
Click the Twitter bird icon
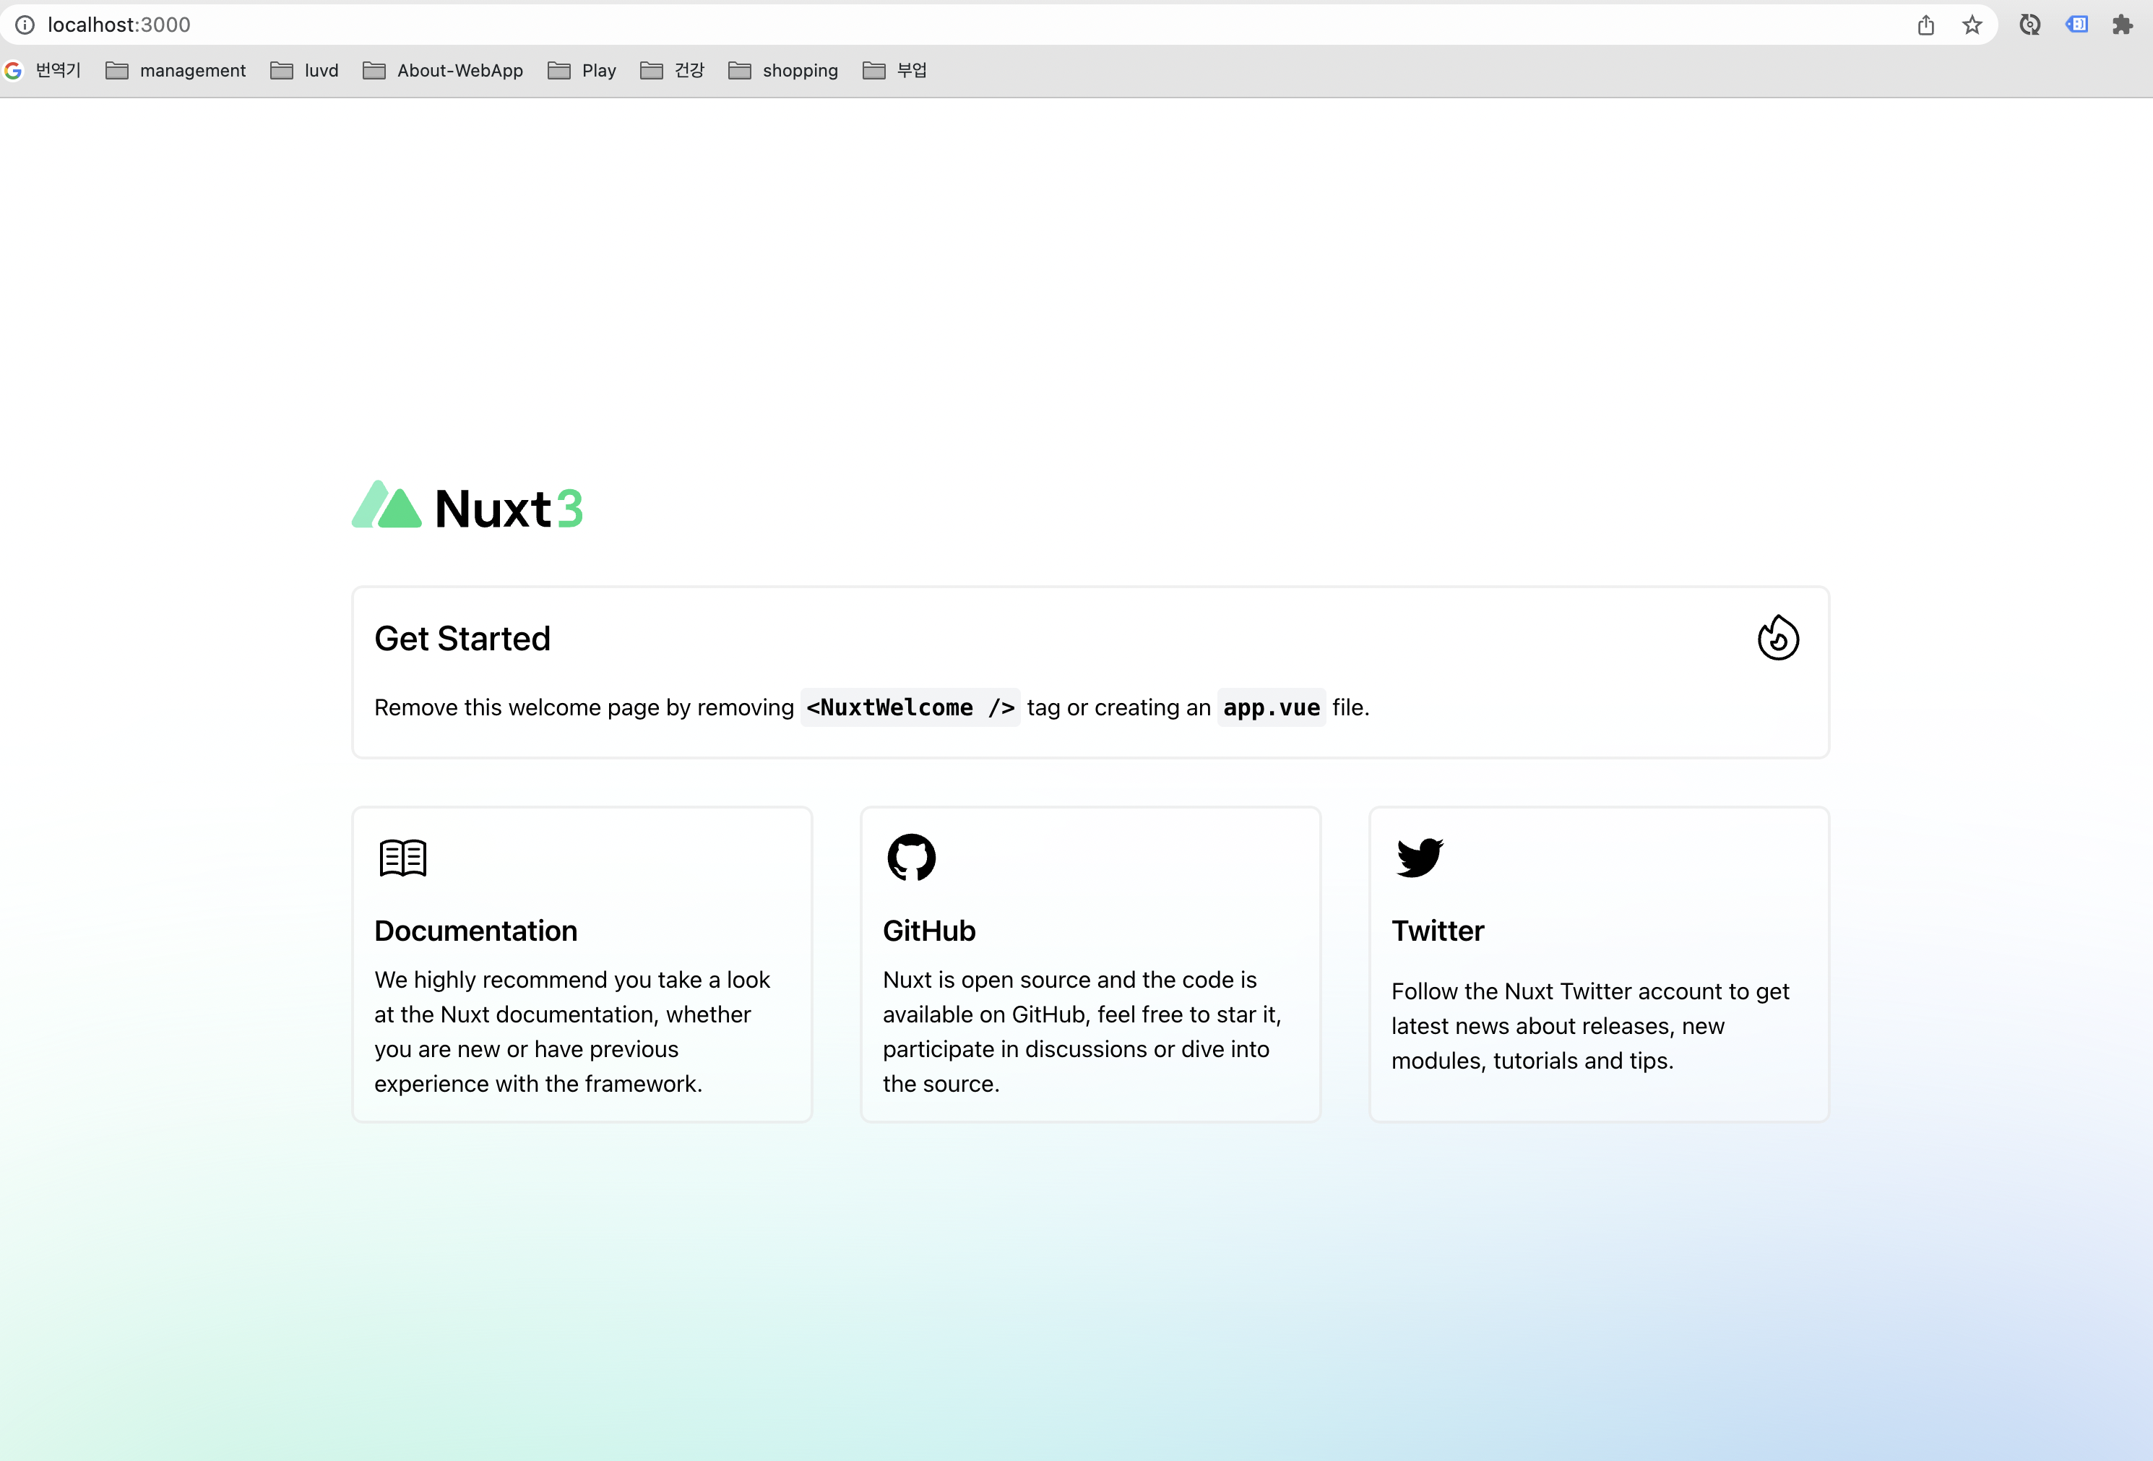1419,858
